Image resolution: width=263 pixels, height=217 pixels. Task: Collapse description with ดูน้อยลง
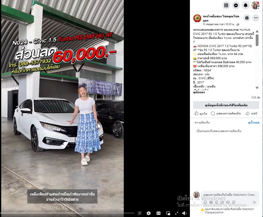click(199, 92)
